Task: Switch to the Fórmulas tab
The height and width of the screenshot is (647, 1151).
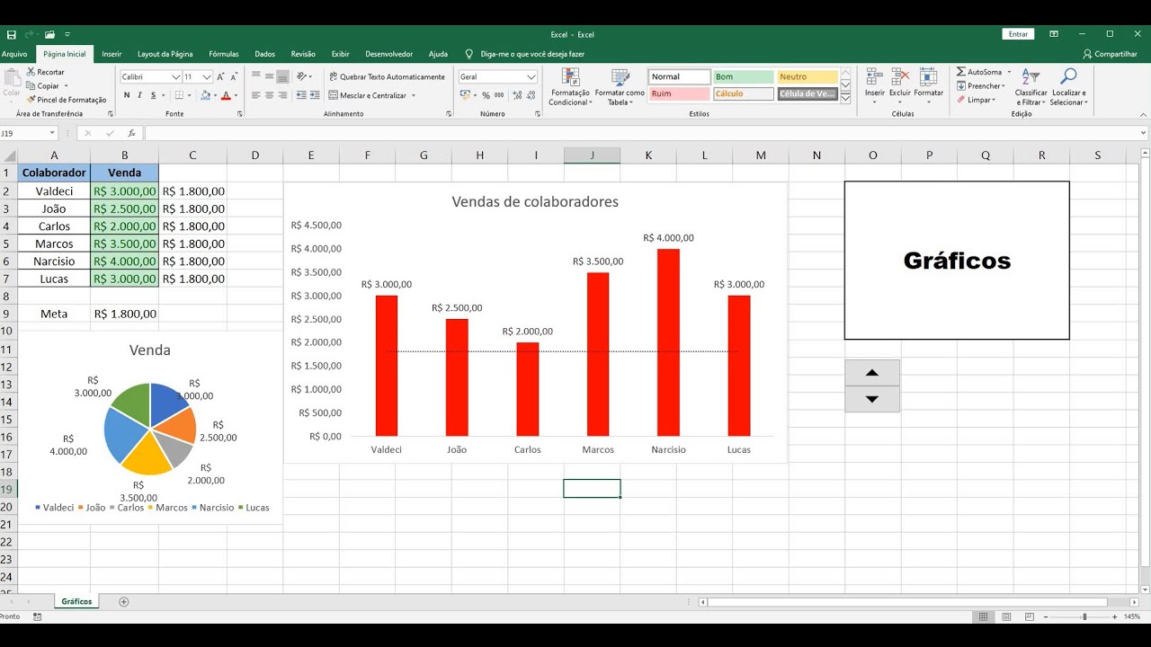Action: click(224, 54)
